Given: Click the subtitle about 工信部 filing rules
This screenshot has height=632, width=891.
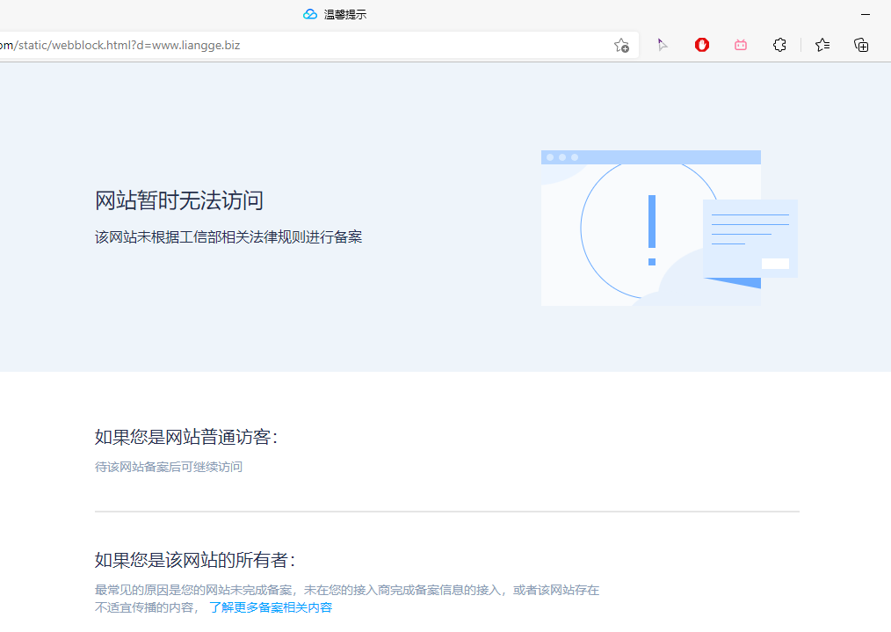Looking at the screenshot, I should tap(229, 236).
